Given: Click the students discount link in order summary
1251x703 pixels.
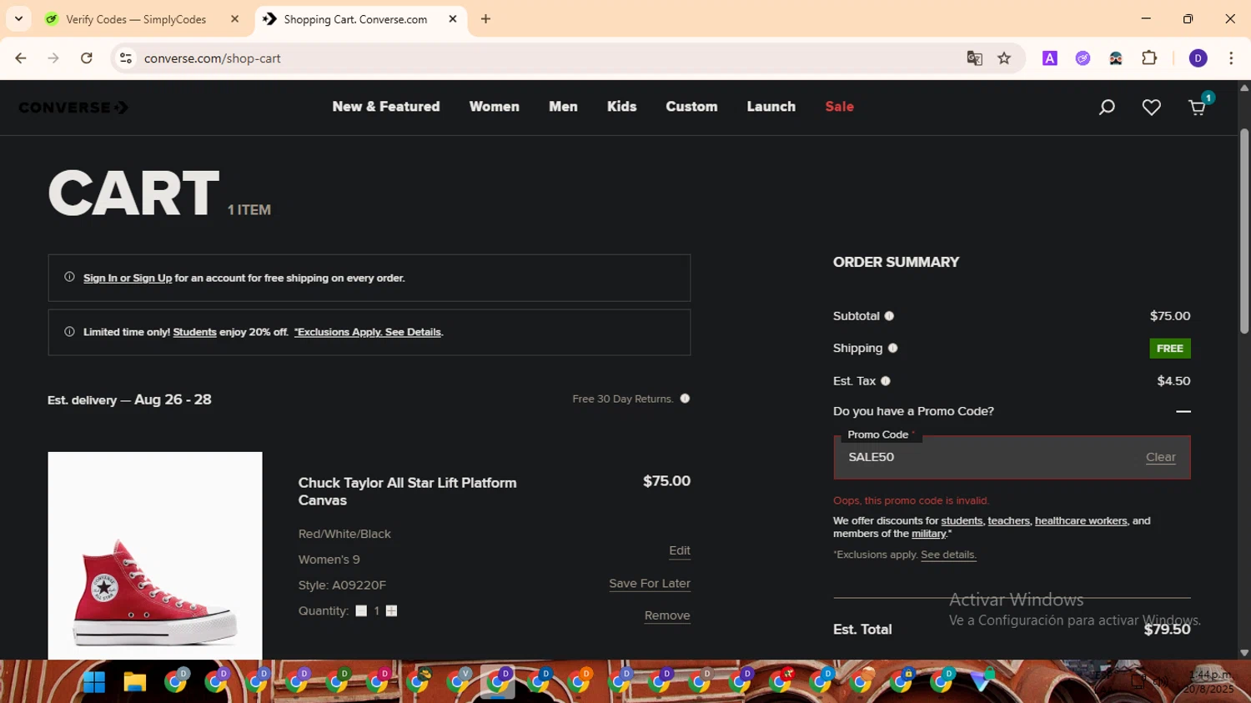Looking at the screenshot, I should [962, 521].
